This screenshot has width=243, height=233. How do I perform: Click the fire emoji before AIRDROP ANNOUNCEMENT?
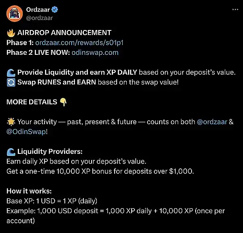coord(11,32)
